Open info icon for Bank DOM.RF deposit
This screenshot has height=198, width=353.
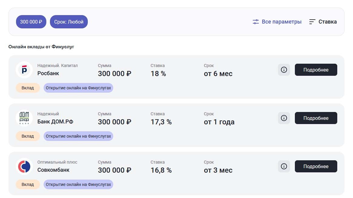[284, 118]
